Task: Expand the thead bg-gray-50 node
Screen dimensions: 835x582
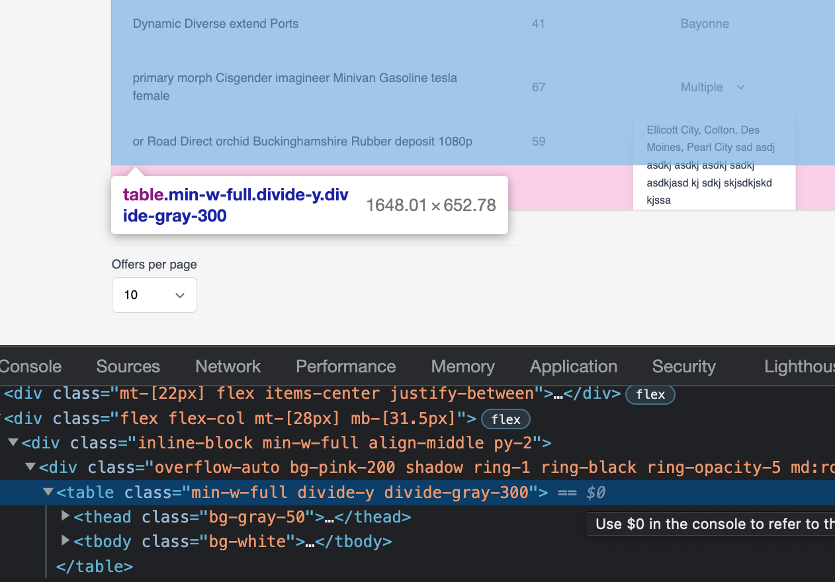Action: [66, 516]
